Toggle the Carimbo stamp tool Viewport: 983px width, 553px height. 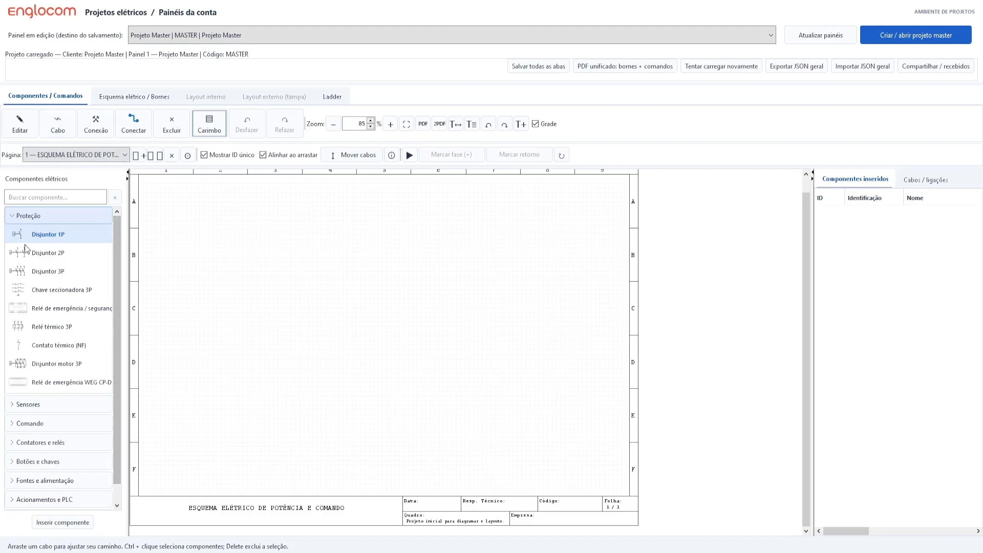point(209,123)
